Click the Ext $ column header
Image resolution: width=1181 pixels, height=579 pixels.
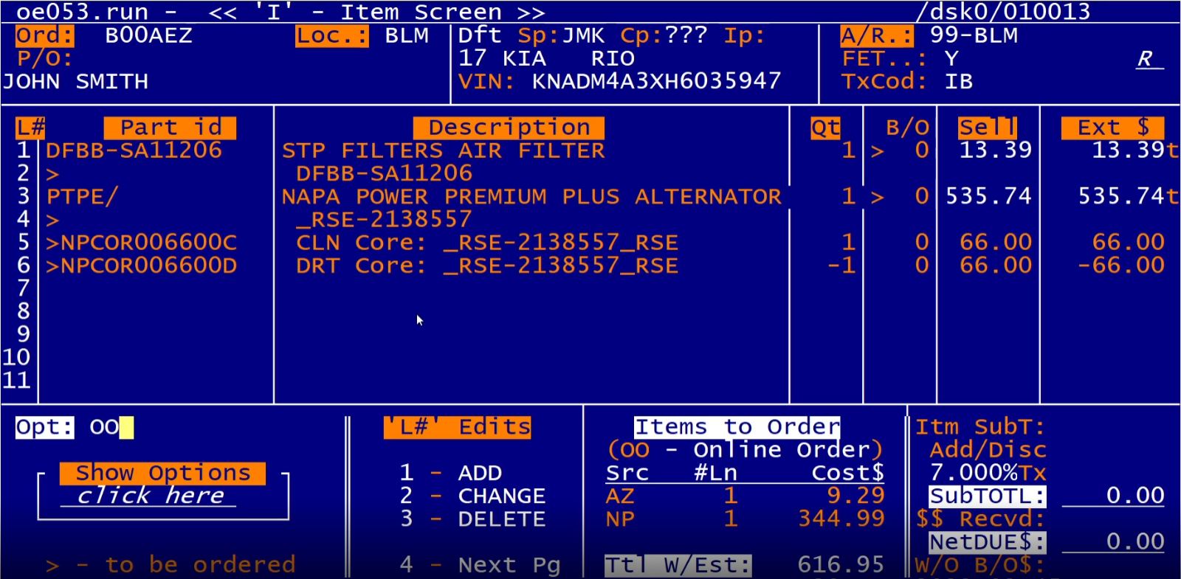(x=1112, y=128)
